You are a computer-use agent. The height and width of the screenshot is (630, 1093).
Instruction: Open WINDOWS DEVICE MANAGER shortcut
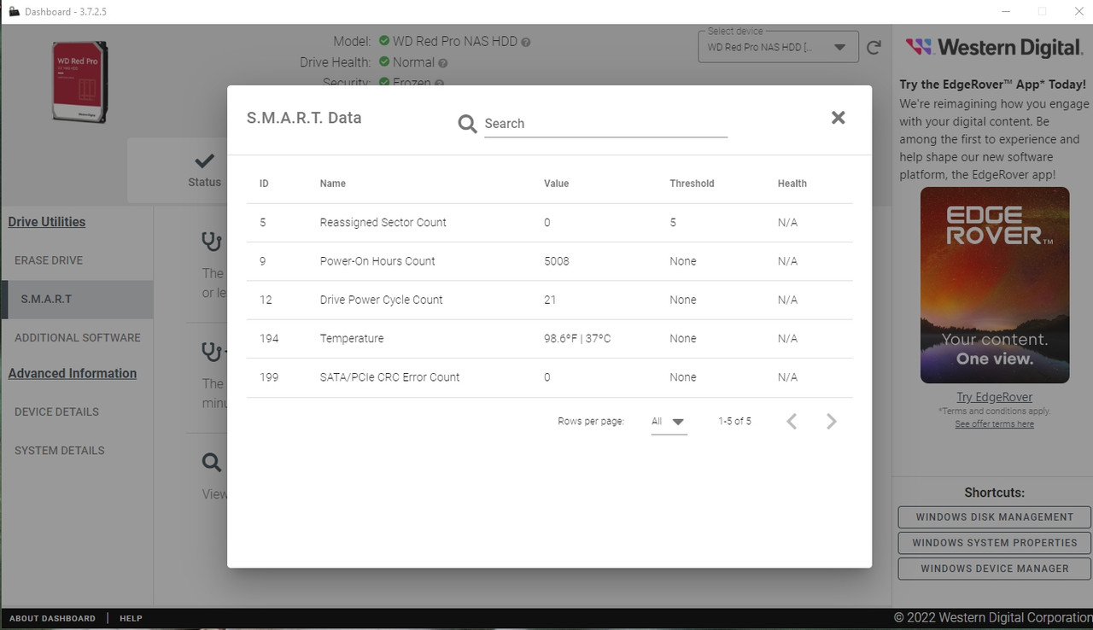coord(995,569)
